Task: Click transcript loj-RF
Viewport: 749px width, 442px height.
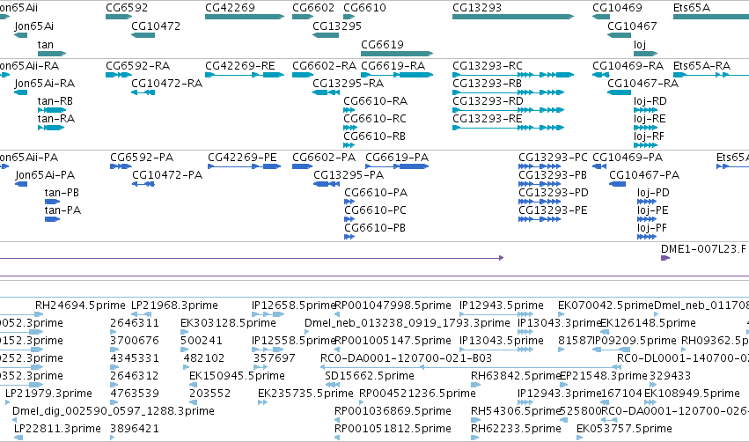Action: click(x=649, y=136)
